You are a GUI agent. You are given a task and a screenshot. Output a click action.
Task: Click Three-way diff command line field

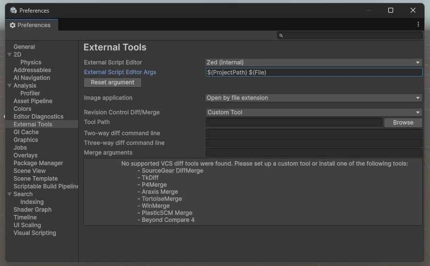tap(314, 143)
